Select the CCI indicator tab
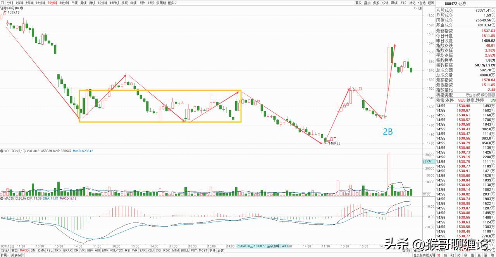This screenshot has height=258, width=496. point(158,251)
